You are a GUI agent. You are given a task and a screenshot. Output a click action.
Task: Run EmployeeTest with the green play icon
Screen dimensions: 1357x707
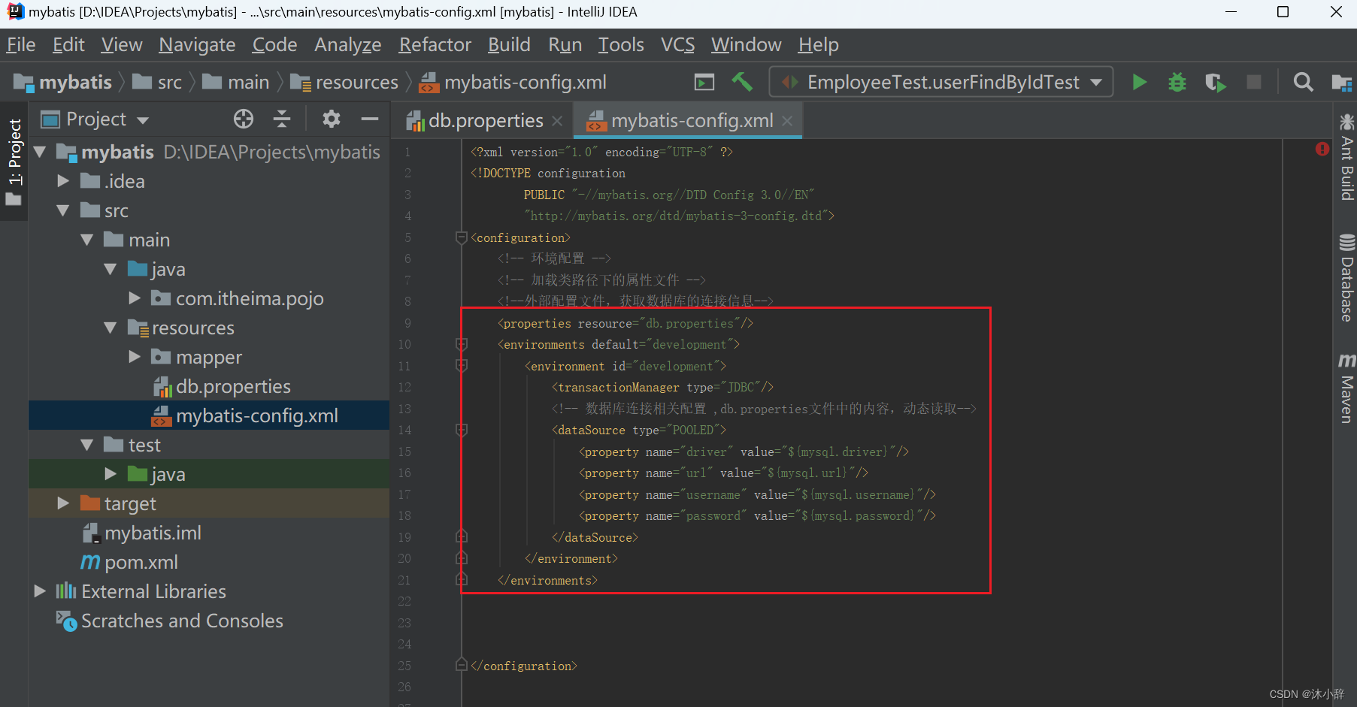coord(1139,82)
